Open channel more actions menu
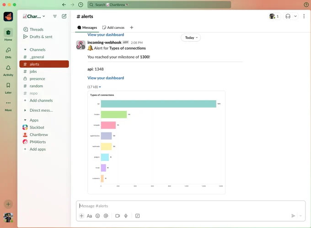This screenshot has height=228, width=311. 304,16
